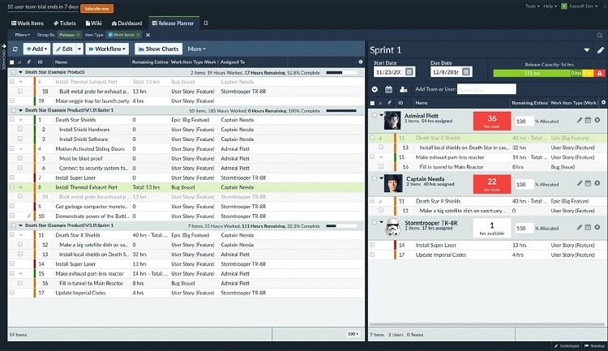Viewport: 608px width, 351px height.
Task: Open Captain Needa calendar icon
Action: tap(588, 183)
